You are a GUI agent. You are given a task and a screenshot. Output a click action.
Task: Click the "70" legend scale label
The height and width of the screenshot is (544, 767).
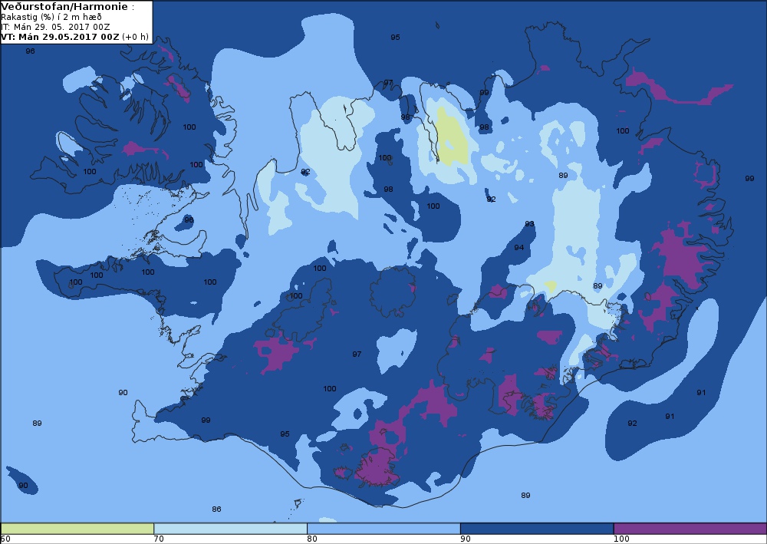(x=159, y=539)
